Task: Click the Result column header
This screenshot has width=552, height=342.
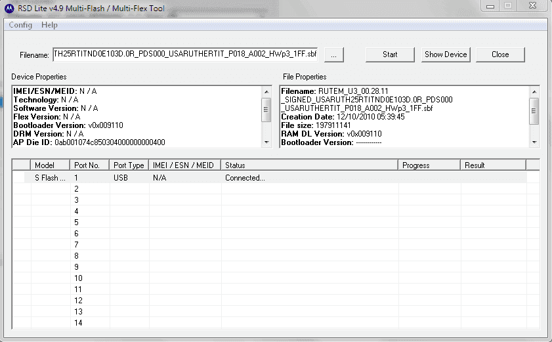Action: coord(493,165)
